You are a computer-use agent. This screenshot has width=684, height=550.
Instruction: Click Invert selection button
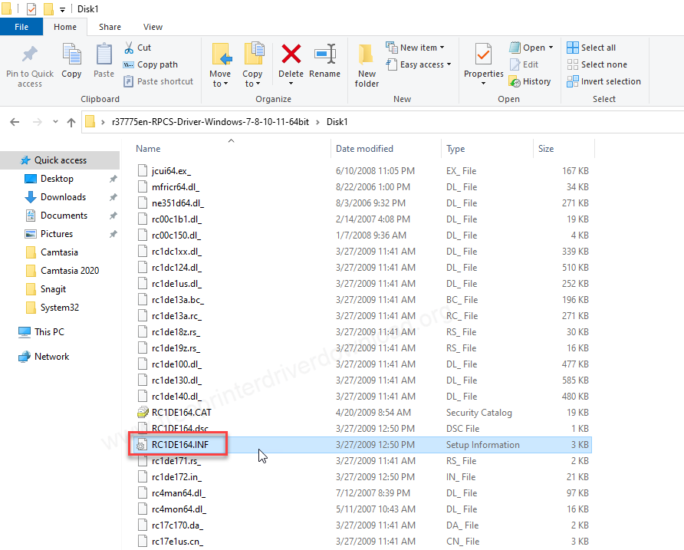[x=603, y=81]
